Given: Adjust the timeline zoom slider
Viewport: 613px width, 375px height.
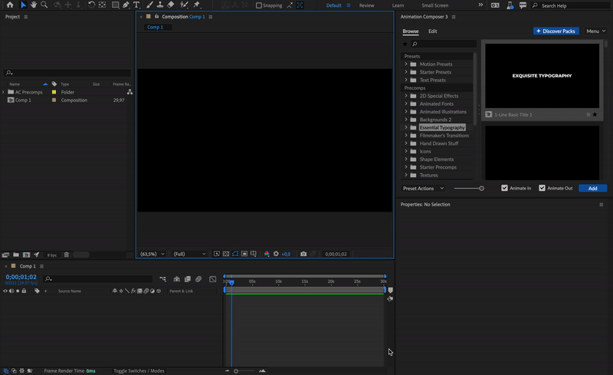Looking at the screenshot, I should point(236,370).
